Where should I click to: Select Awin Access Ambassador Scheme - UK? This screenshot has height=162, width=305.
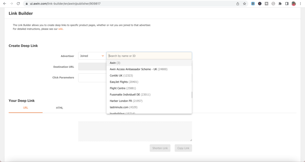(149, 69)
